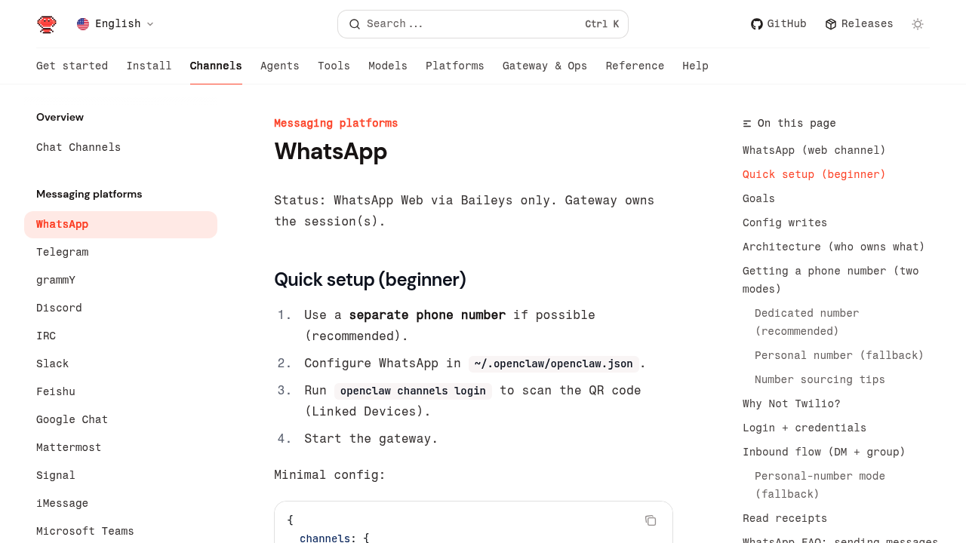Go to Chat Channels overview page
Image resolution: width=966 pixels, height=543 pixels.
78,148
